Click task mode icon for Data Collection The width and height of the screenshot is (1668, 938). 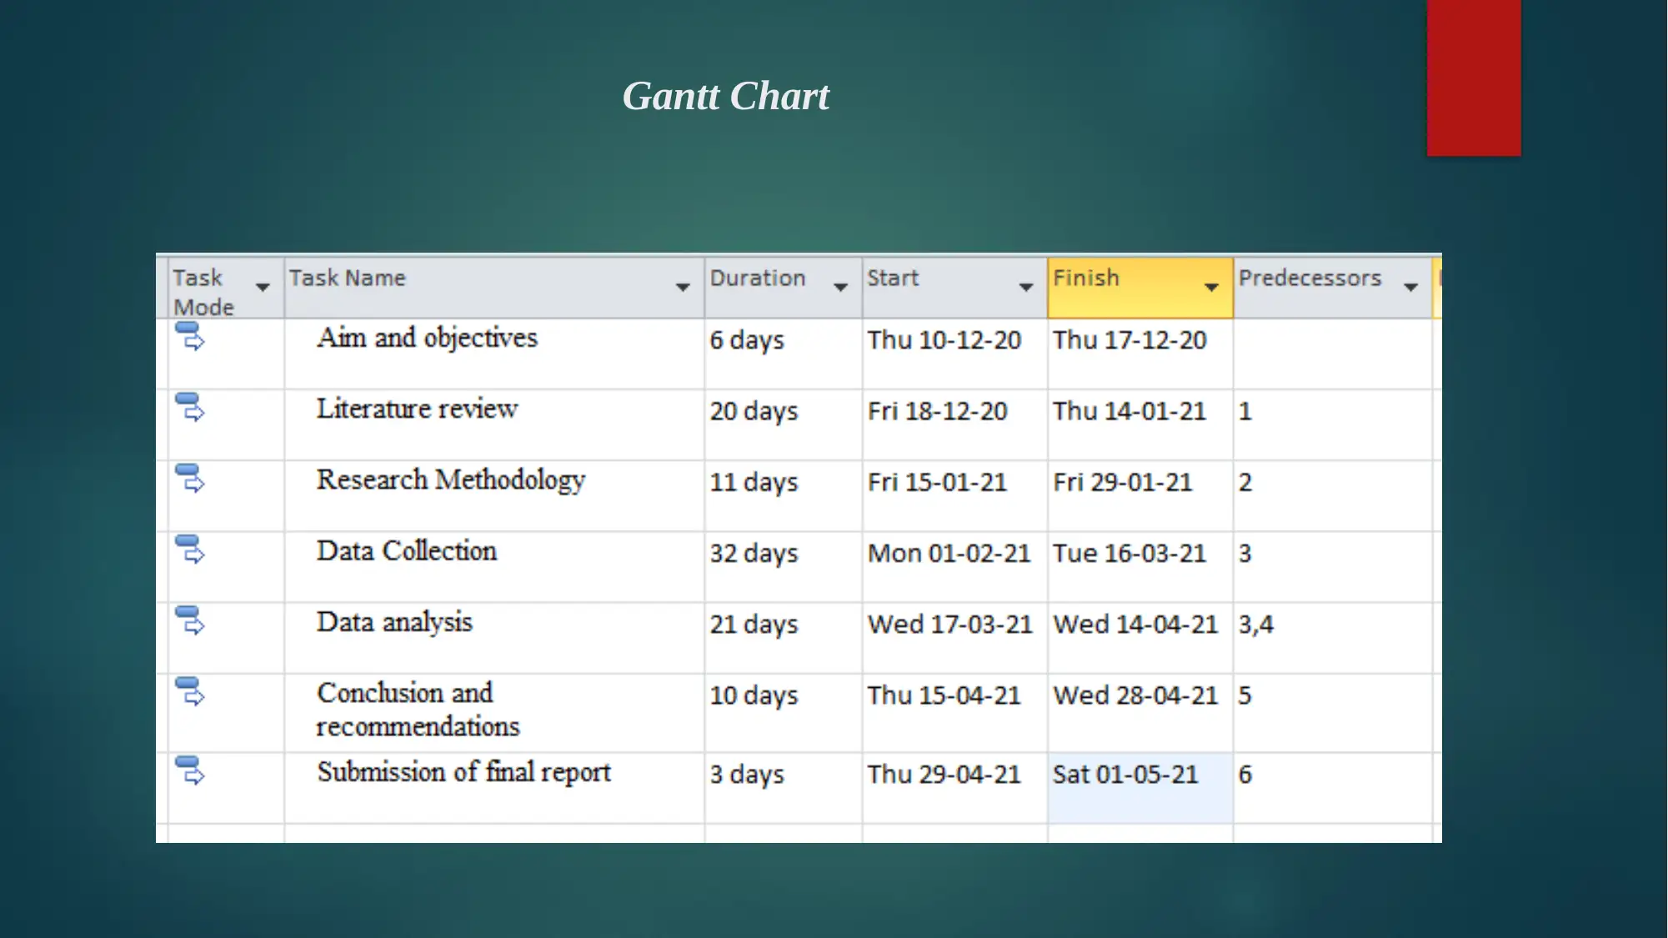[190, 549]
